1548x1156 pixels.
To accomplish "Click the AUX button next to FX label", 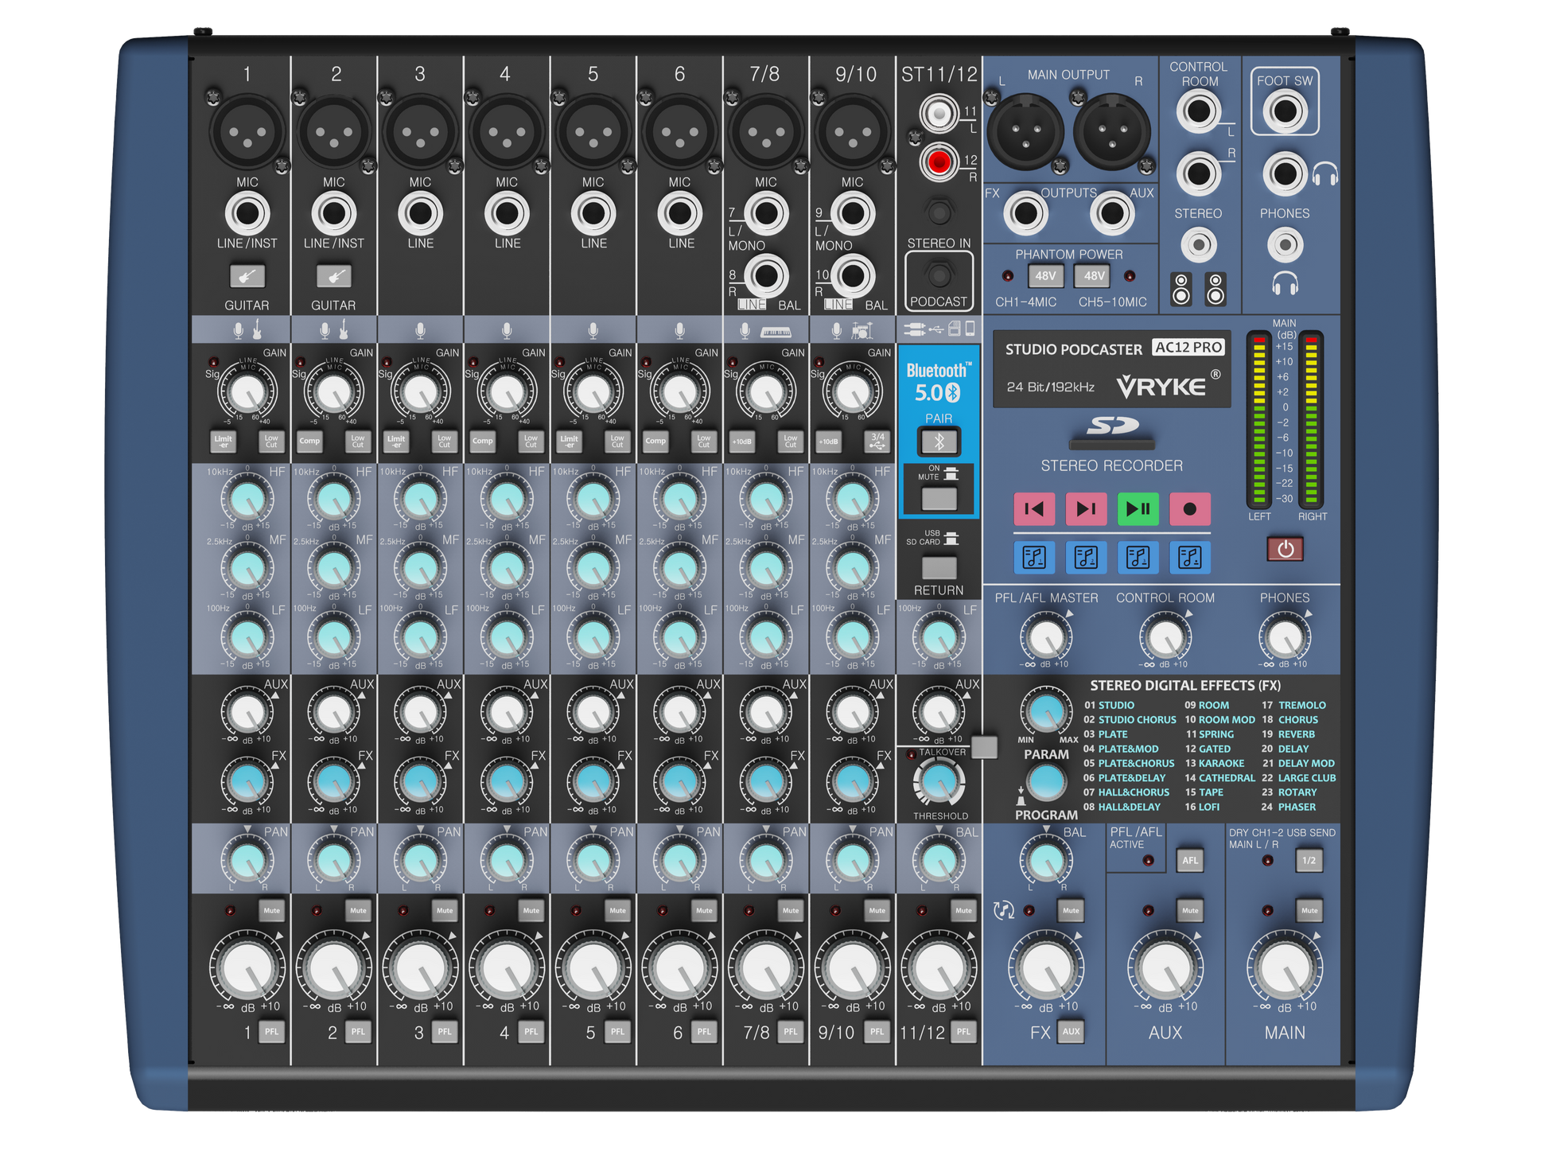I will [1071, 1032].
